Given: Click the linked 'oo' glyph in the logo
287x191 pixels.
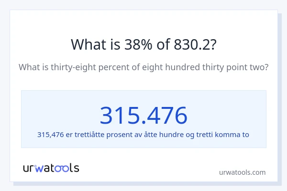Looking at the screenshot, I should pyautogui.click(x=63, y=168).
